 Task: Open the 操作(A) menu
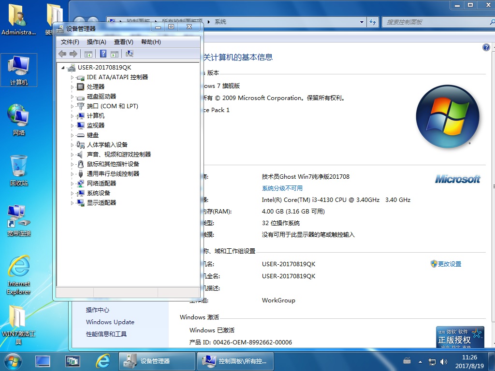[96, 42]
